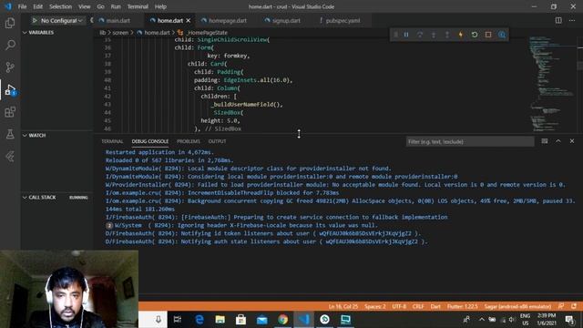Start debugging with green play button
Image resolution: width=583 pixels, height=328 pixels.
[x=35, y=20]
